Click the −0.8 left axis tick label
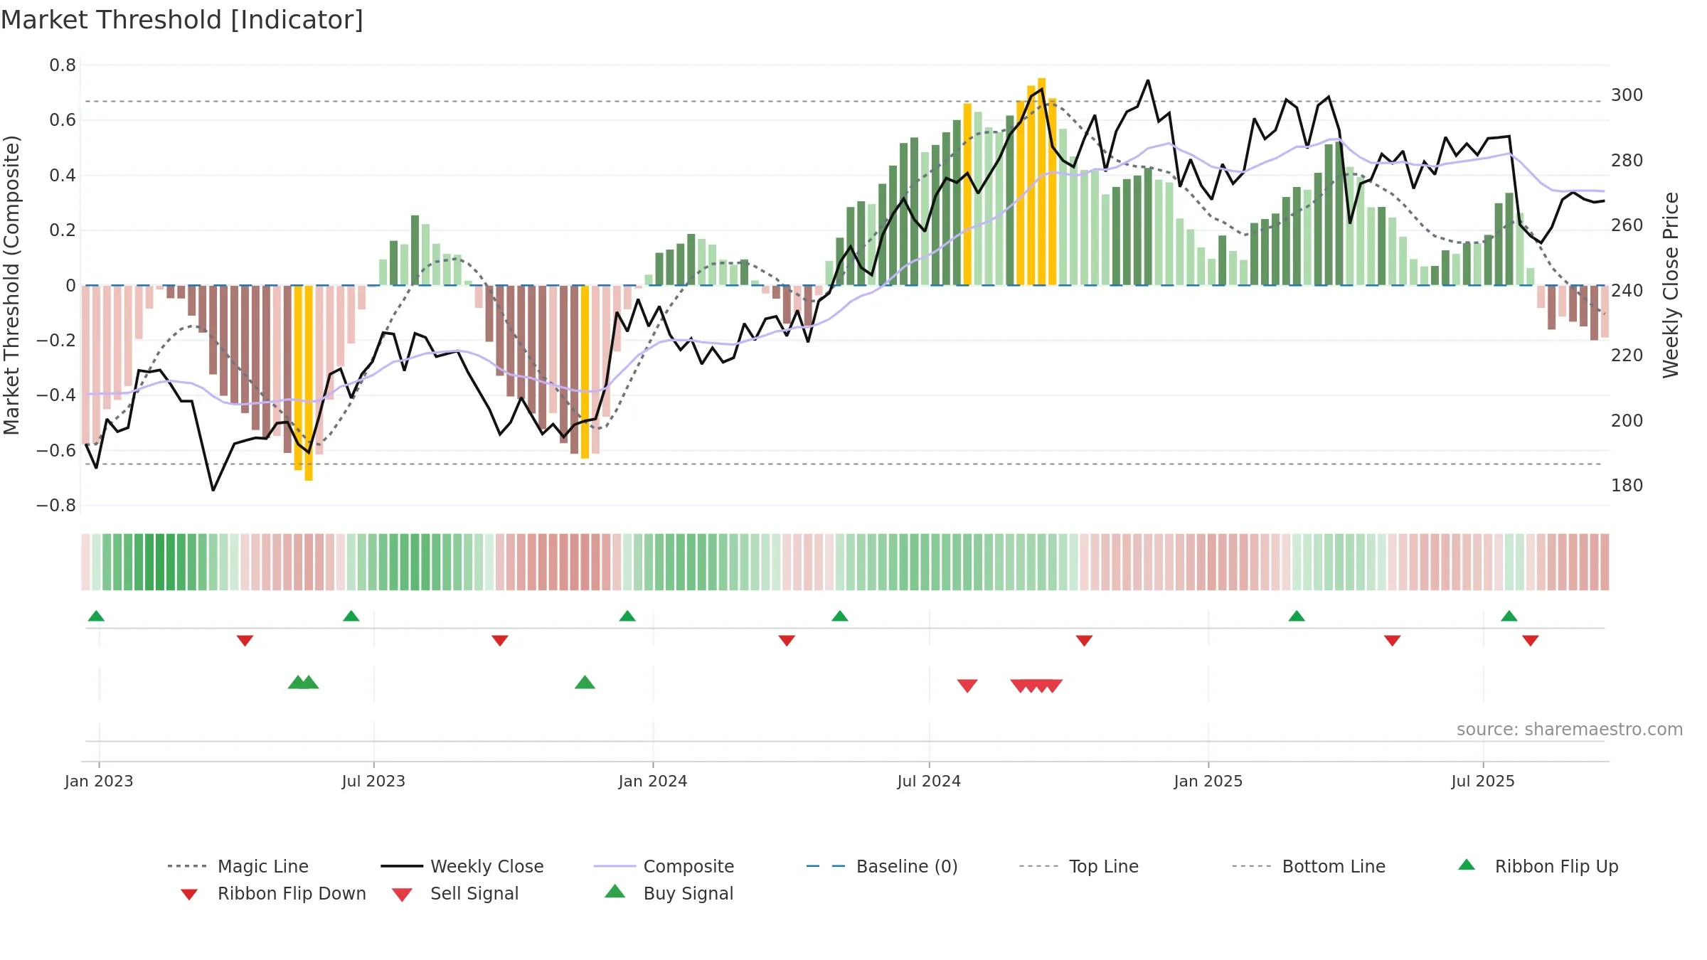 click(56, 506)
